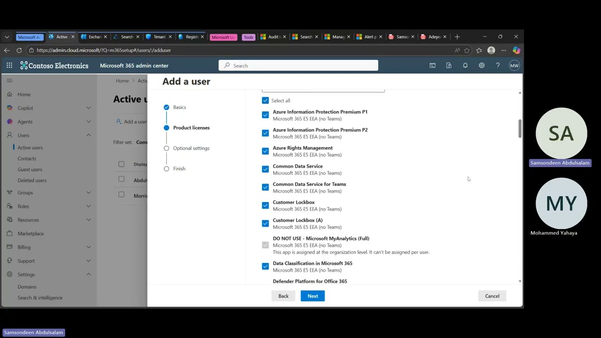The width and height of the screenshot is (601, 338).
Task: Cancel adding the user
Action: coord(492,296)
